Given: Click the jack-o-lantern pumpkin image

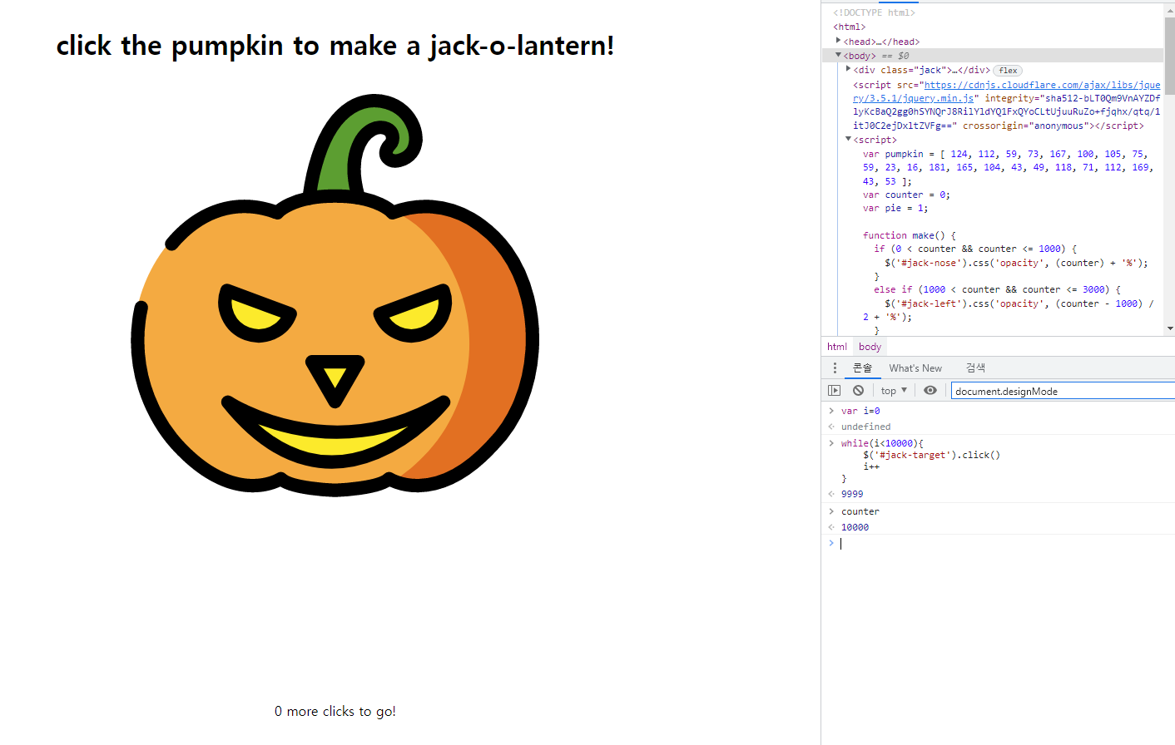Looking at the screenshot, I should (335, 295).
